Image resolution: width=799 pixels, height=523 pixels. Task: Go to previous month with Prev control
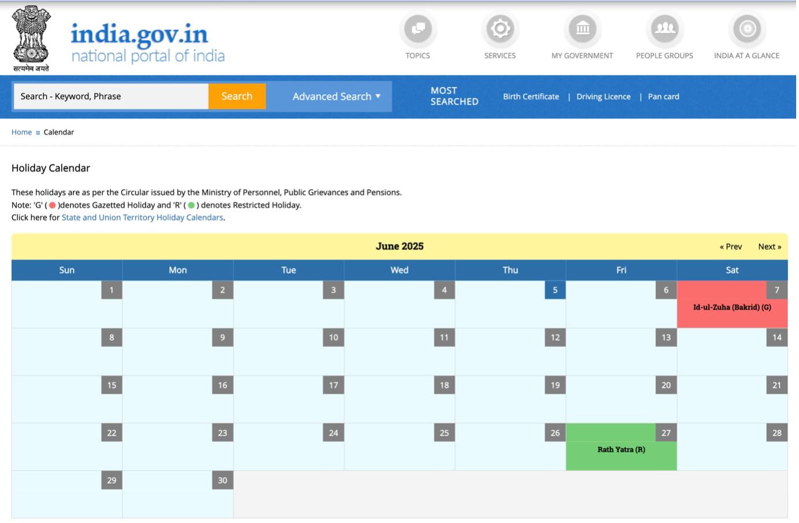pos(731,246)
